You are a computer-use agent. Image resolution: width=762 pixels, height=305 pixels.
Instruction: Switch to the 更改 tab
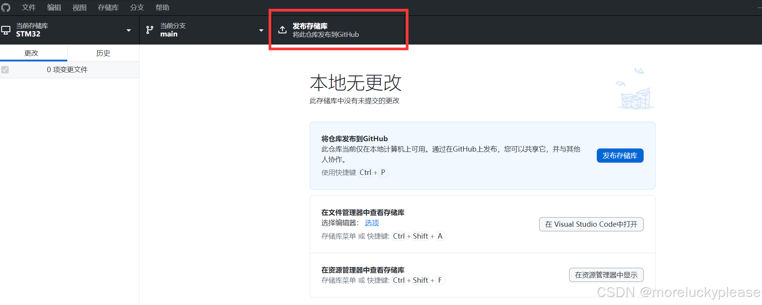[x=34, y=53]
